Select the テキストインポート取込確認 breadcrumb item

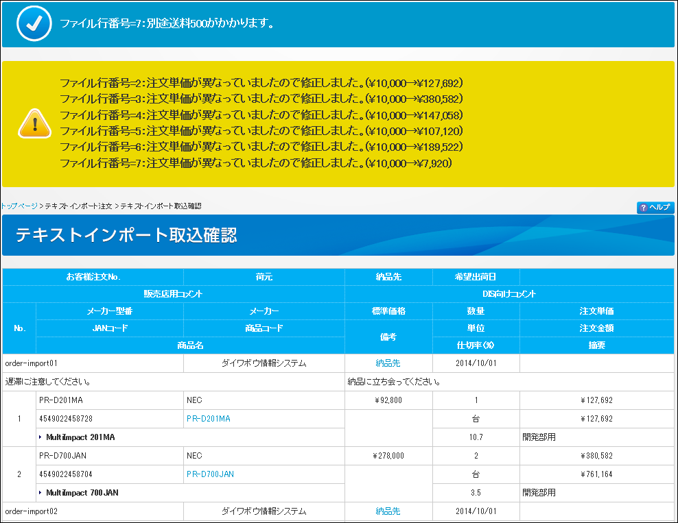[161, 206]
